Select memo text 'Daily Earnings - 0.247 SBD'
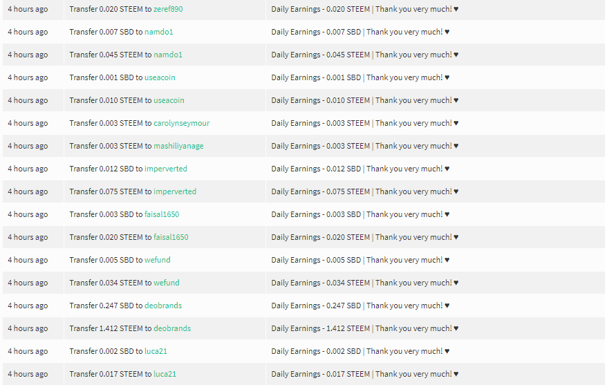Viewport: 605px width, 385px height. [x=316, y=305]
